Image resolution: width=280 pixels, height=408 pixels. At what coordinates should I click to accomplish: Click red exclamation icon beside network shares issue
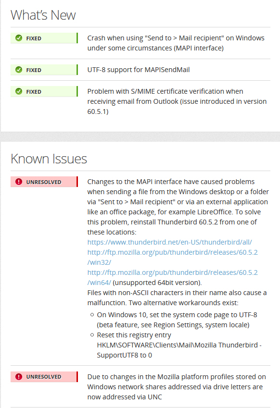(x=19, y=376)
